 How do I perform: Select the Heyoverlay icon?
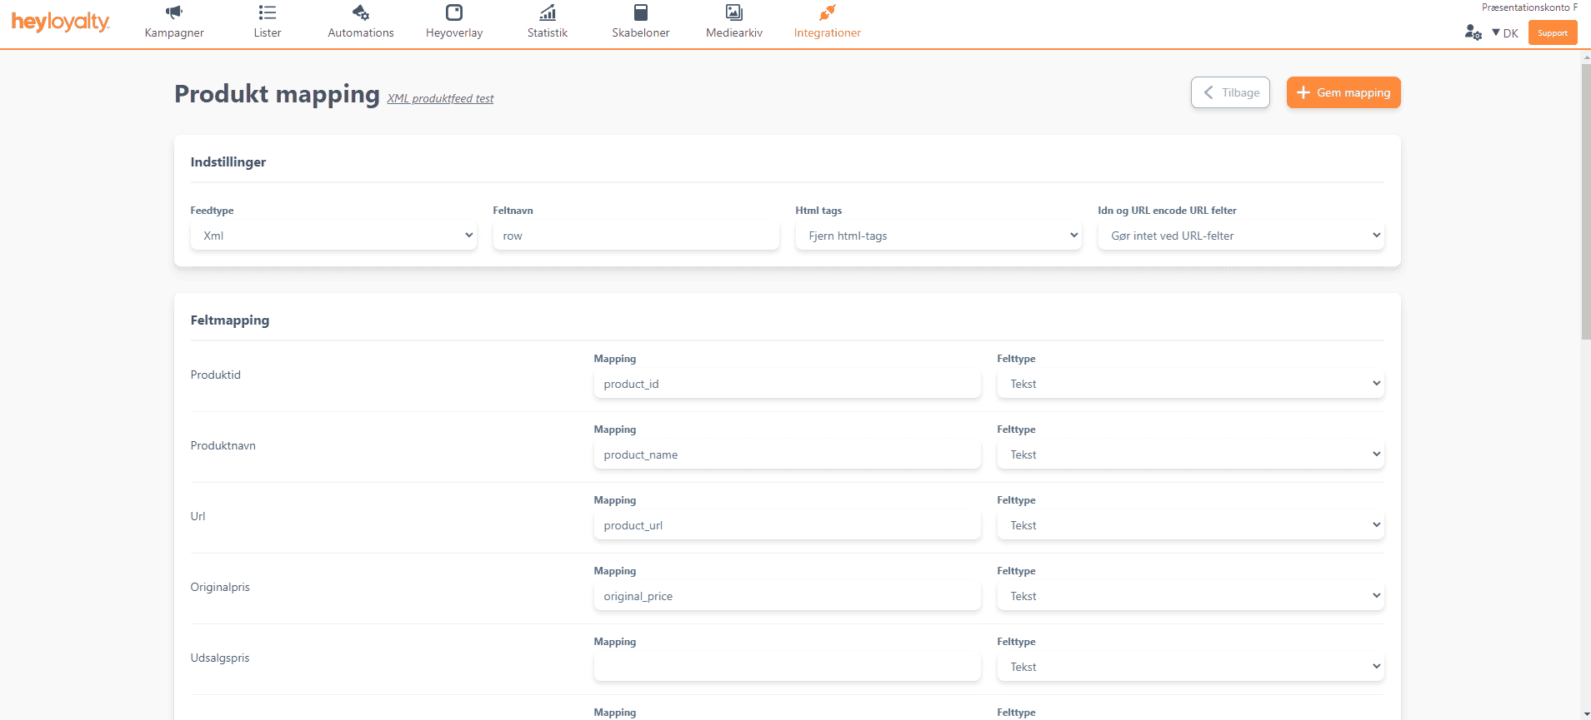453,12
